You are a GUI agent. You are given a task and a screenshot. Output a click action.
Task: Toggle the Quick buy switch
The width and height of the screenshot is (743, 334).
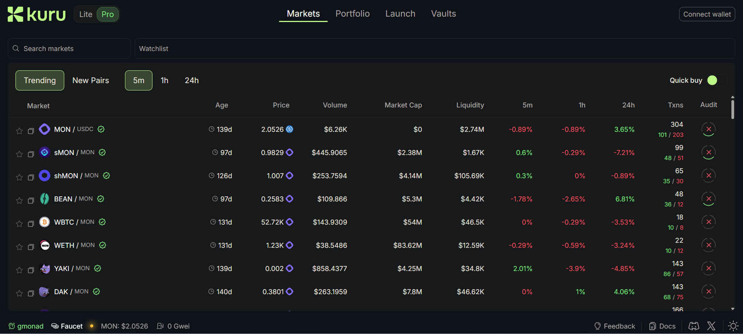pos(717,80)
